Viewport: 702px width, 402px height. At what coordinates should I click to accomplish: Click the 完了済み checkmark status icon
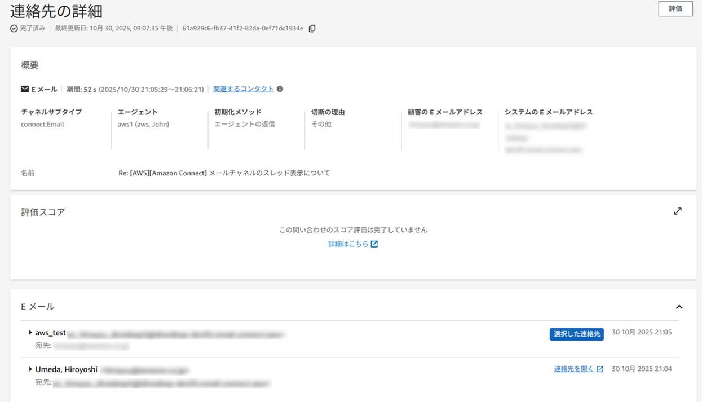click(14, 28)
